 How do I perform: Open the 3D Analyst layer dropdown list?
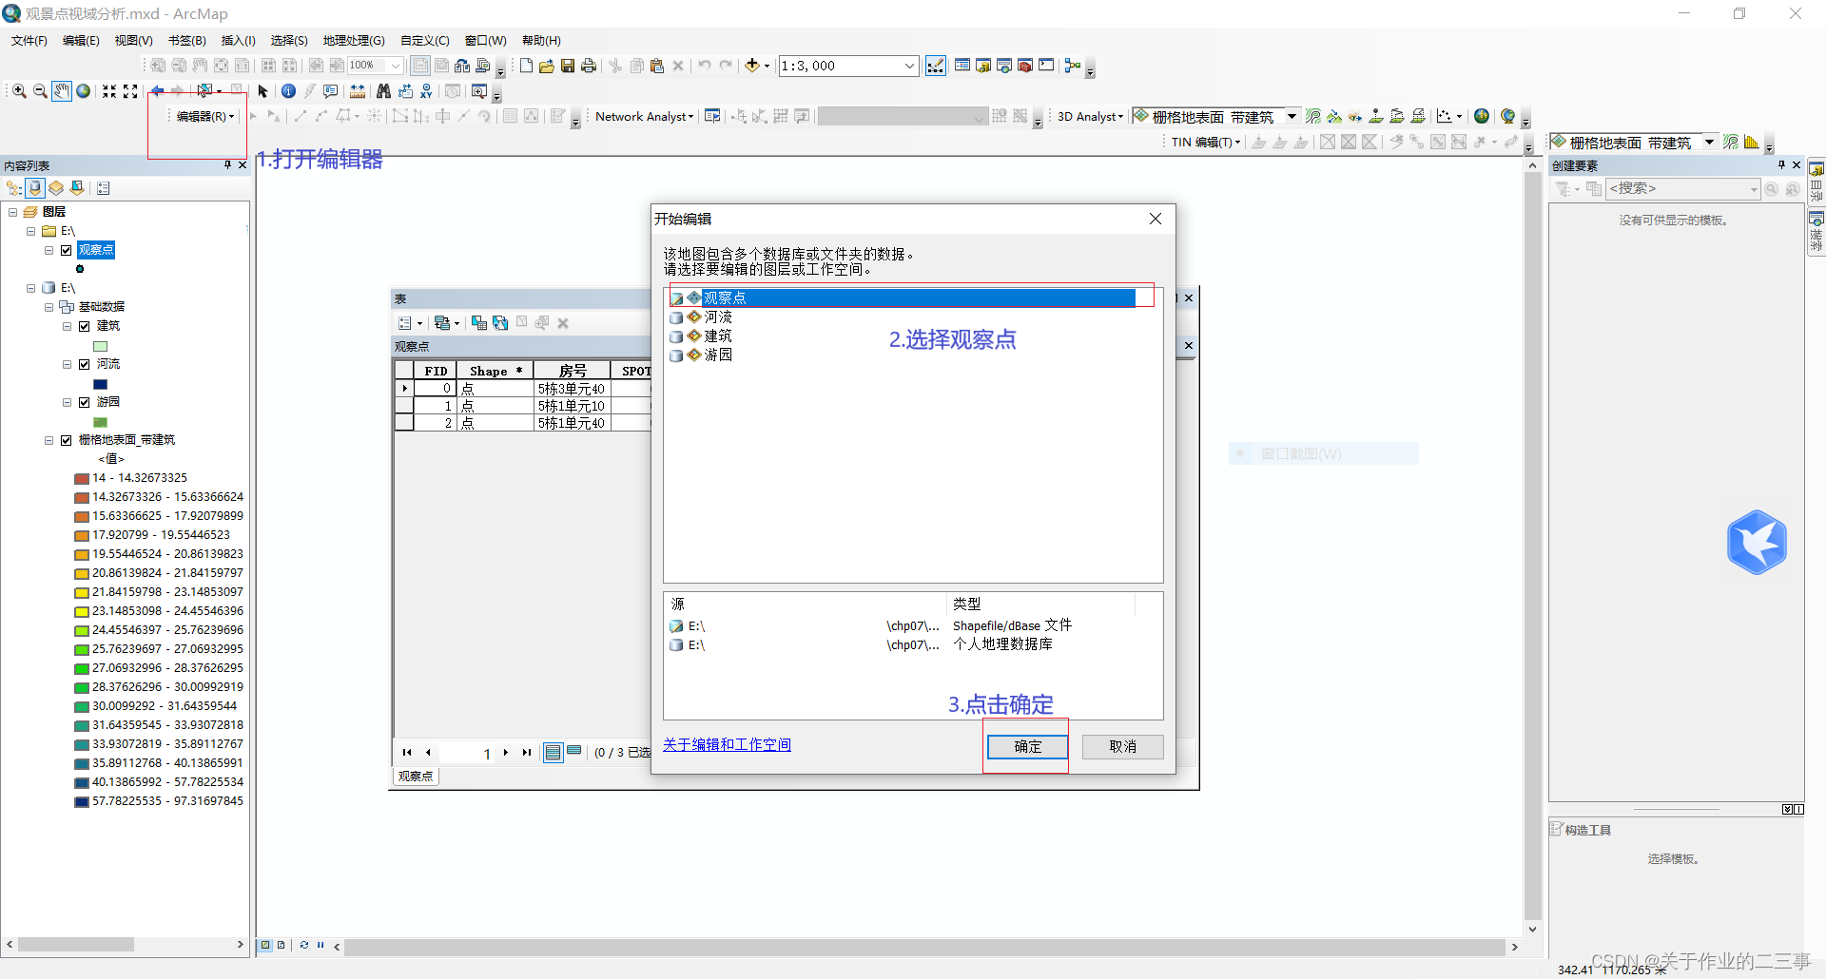click(x=1292, y=116)
